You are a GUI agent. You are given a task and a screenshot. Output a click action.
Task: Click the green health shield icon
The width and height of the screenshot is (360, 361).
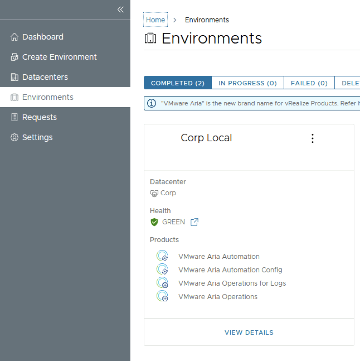(x=154, y=222)
